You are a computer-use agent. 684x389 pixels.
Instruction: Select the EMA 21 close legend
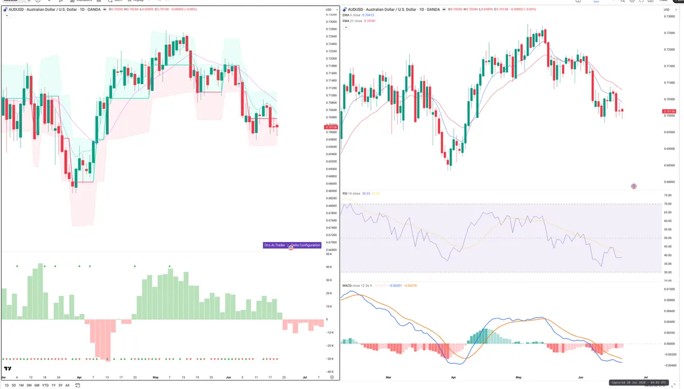click(352, 21)
